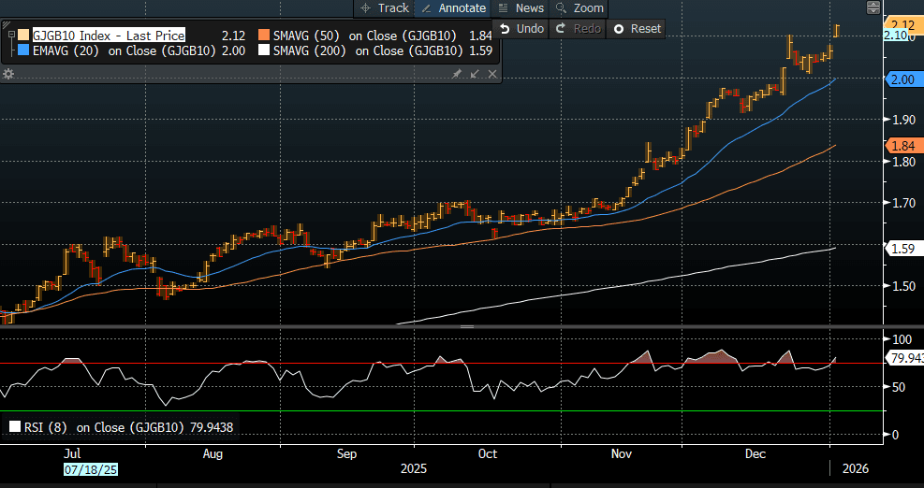Click the y-axis scale stepper arrows
Screen dimensions: 924x488
(873, 7)
